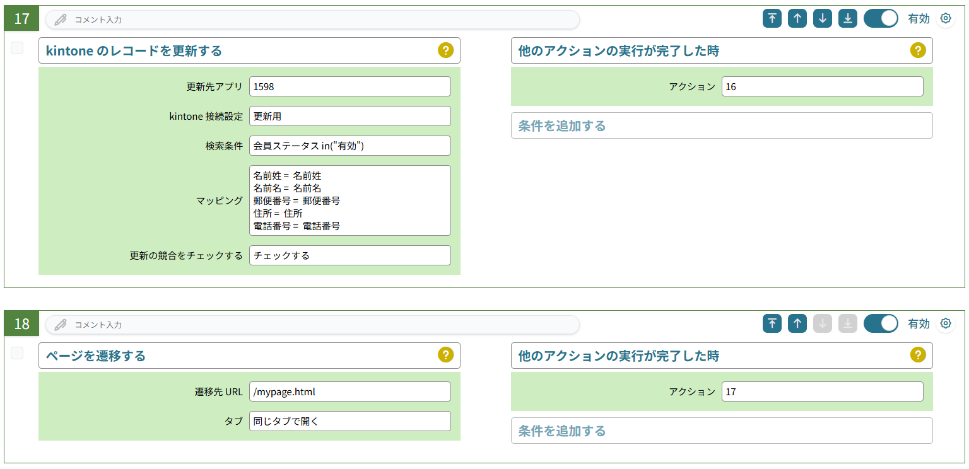This screenshot has height=469, width=969.
Task: Check the checkbox for action 17
Action: 18,48
